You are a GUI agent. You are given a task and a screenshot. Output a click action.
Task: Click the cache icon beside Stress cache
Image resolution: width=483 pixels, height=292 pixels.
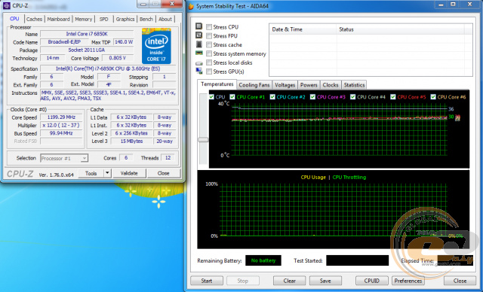[x=199, y=44]
